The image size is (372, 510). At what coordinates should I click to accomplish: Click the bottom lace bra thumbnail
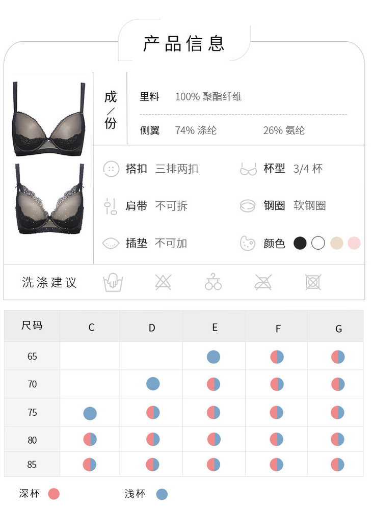pyautogui.click(x=50, y=199)
